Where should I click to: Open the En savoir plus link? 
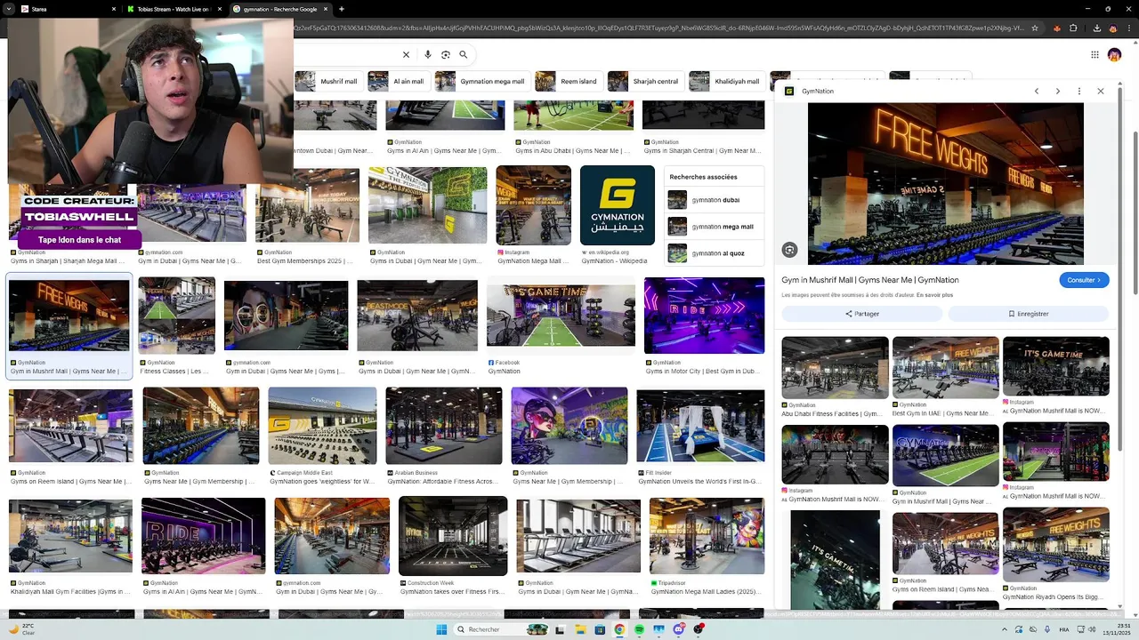(x=934, y=295)
